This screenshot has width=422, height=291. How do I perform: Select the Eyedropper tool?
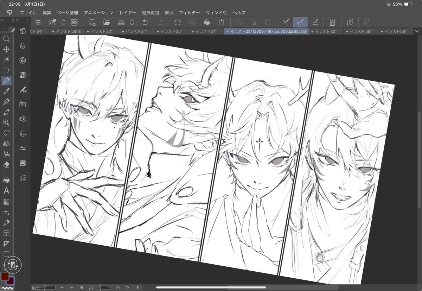pyautogui.click(x=6, y=91)
